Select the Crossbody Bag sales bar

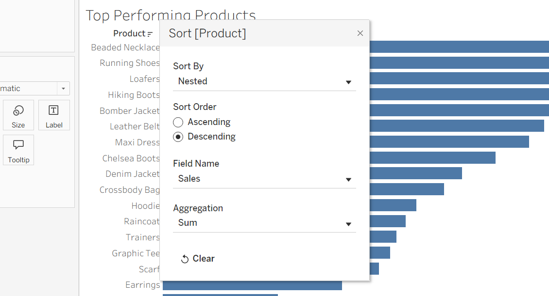407,189
